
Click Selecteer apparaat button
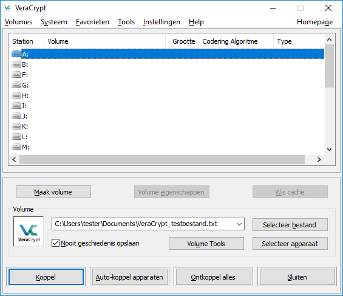click(290, 244)
